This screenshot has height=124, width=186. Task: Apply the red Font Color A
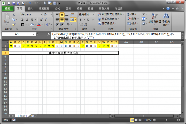(x=39, y=24)
